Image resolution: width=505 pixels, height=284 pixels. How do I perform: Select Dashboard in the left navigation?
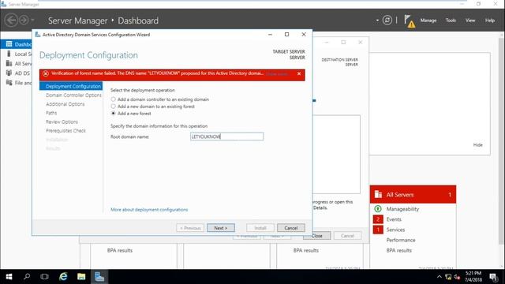coord(17,44)
